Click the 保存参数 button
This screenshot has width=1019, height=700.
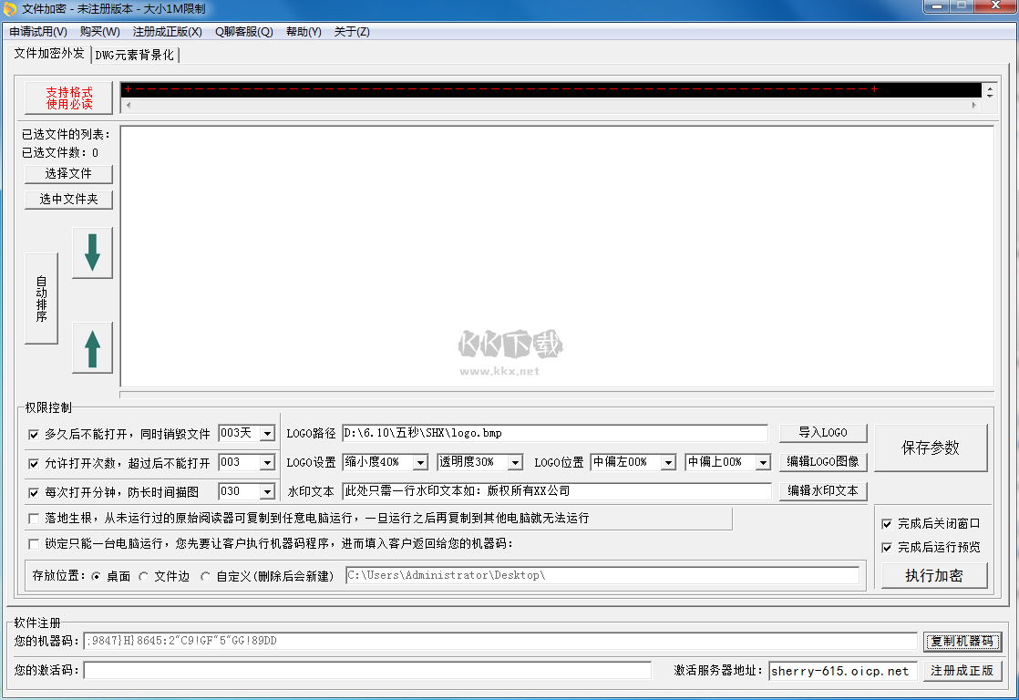tap(931, 448)
